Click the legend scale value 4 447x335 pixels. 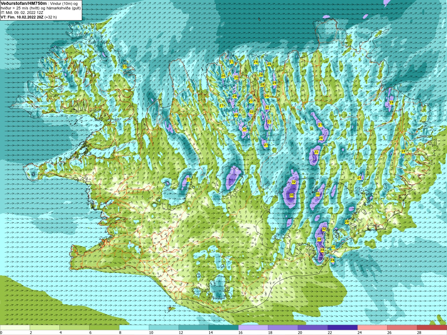tap(60, 333)
